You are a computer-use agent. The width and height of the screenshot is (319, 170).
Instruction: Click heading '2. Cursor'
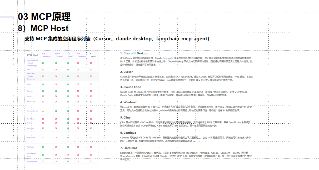coord(127,72)
